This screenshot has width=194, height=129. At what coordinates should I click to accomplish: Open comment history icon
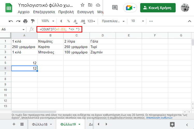(x=115, y=8)
